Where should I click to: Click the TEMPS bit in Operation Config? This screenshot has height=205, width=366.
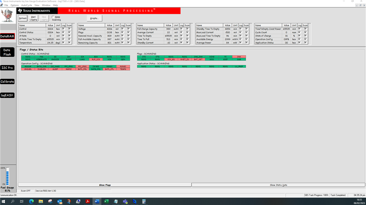(x=123, y=69)
